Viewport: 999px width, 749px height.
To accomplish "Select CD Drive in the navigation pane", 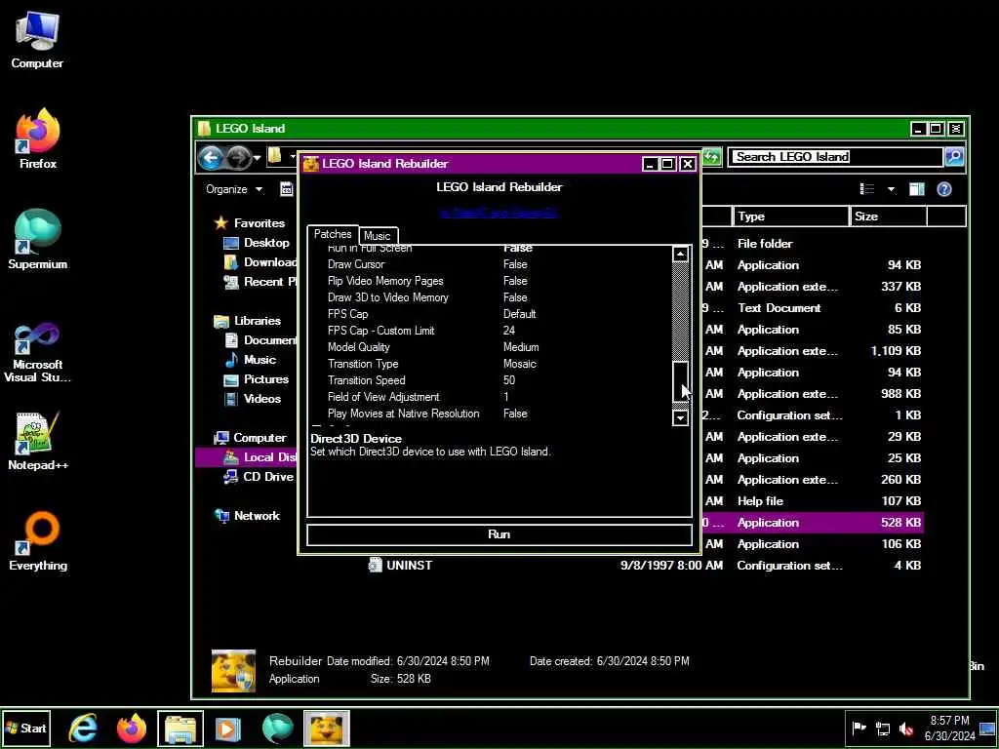I will coord(259,476).
